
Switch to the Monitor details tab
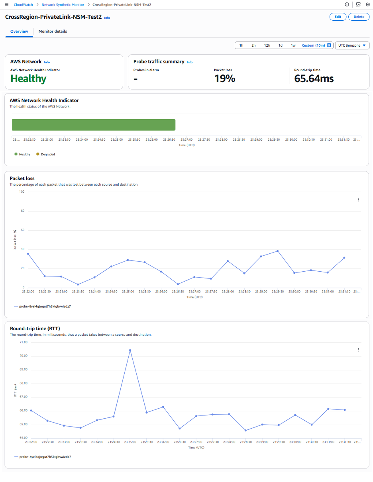[52, 31]
